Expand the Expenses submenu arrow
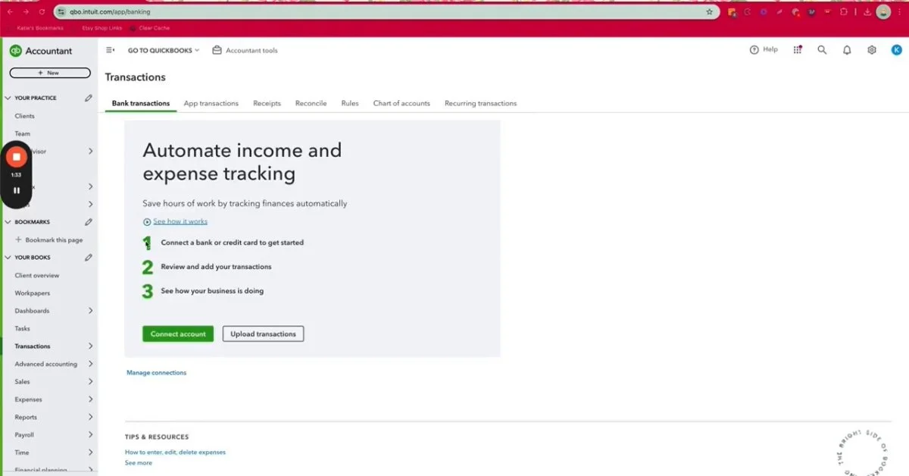909x476 pixels. 90,399
